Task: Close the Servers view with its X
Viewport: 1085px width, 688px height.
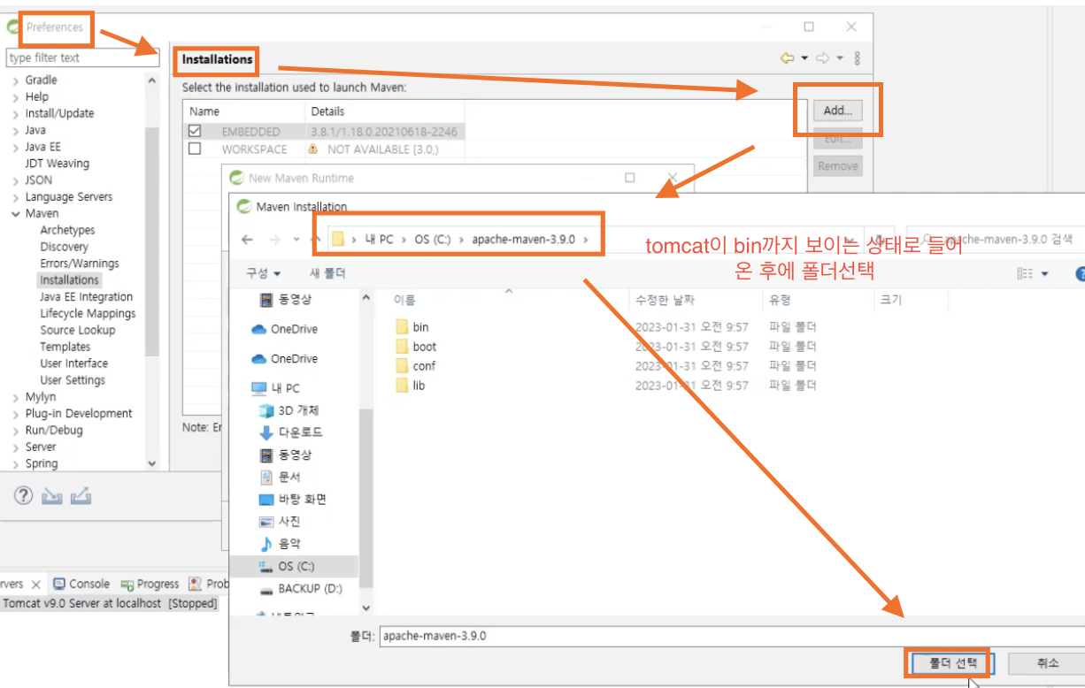Action: point(35,585)
